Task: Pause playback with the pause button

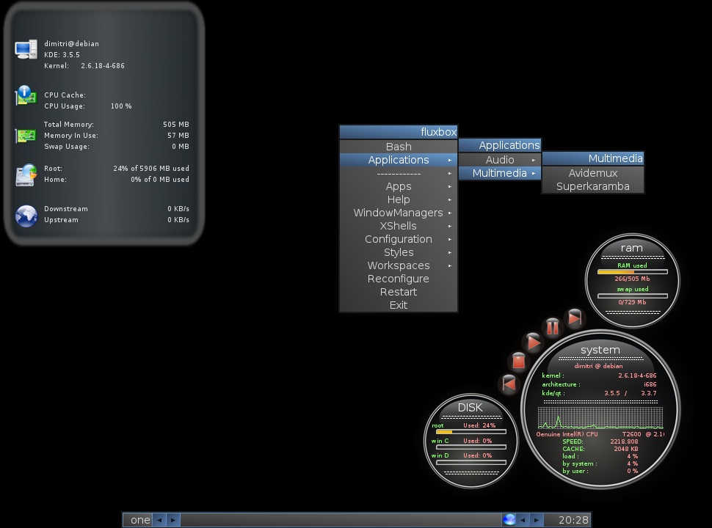Action: tap(552, 326)
